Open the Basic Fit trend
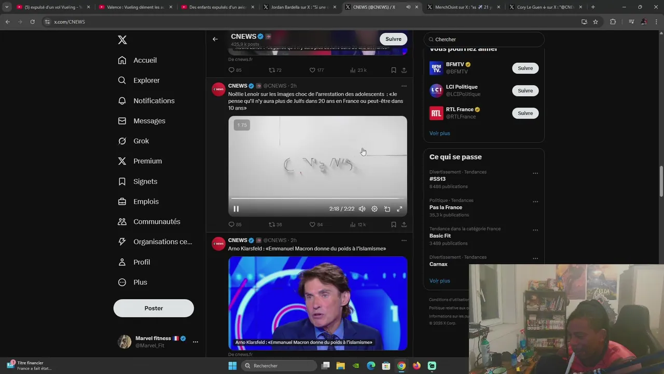 [440, 236]
